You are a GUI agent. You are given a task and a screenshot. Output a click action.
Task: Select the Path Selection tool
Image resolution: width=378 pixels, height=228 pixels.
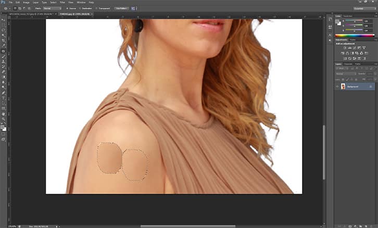(3, 103)
